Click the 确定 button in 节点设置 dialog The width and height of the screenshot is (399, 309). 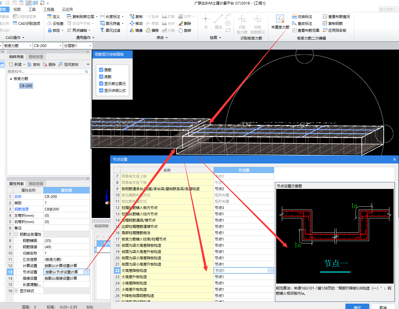[x=357, y=307]
